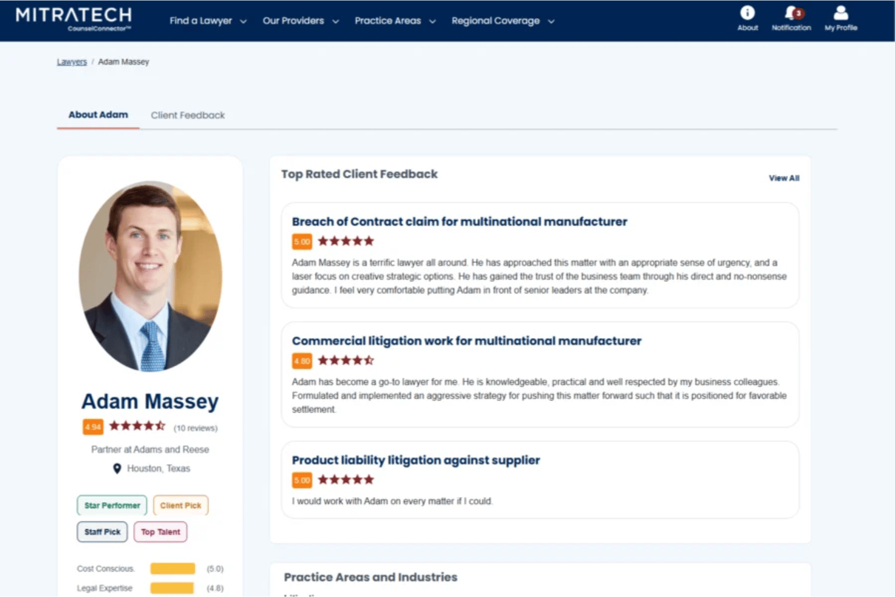Open the Notification bell icon

point(792,13)
